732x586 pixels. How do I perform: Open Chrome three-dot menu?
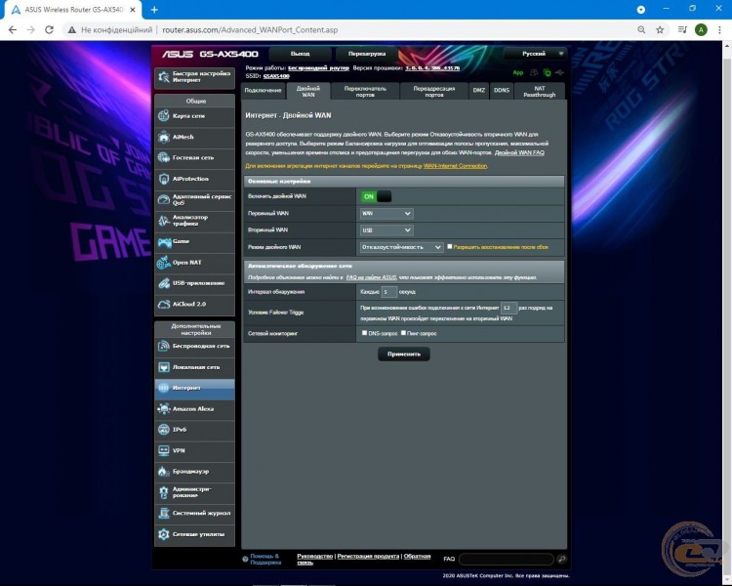coord(719,30)
